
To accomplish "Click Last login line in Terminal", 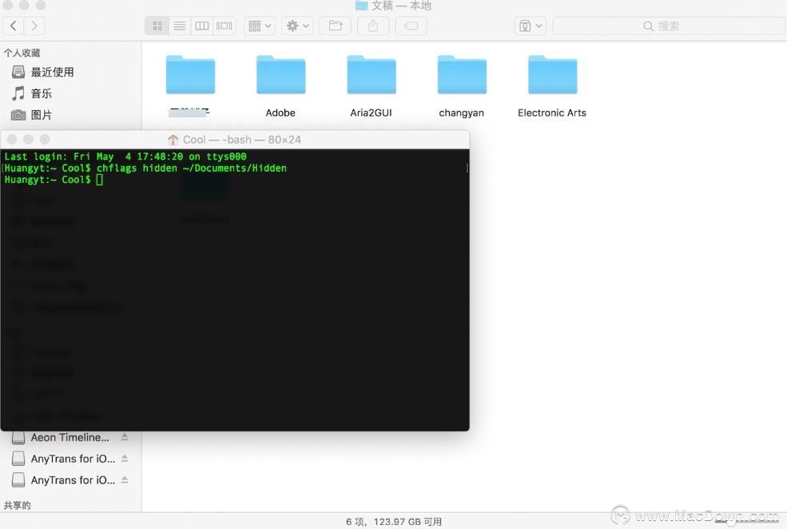I will (x=125, y=156).
